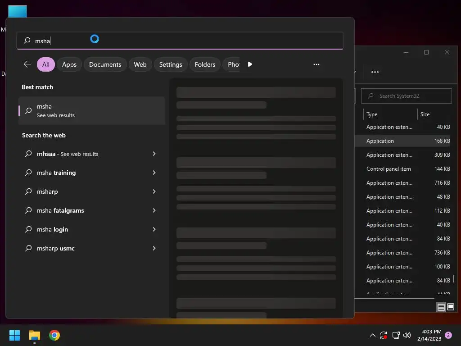This screenshot has width=461, height=346.
Task: Click the search icon beside msha login
Action: click(28, 229)
